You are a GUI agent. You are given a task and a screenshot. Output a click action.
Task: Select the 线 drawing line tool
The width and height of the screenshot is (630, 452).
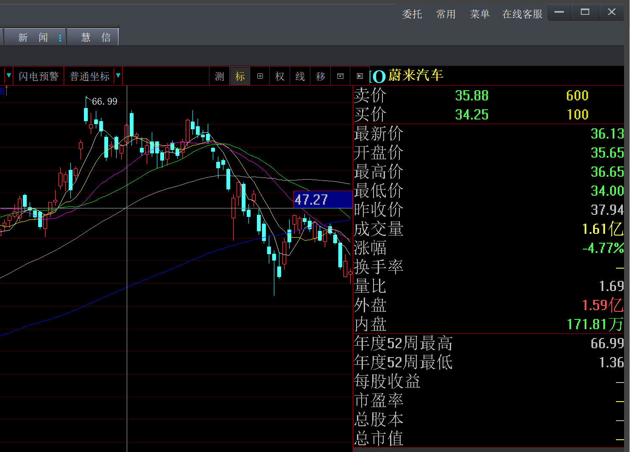pos(300,76)
